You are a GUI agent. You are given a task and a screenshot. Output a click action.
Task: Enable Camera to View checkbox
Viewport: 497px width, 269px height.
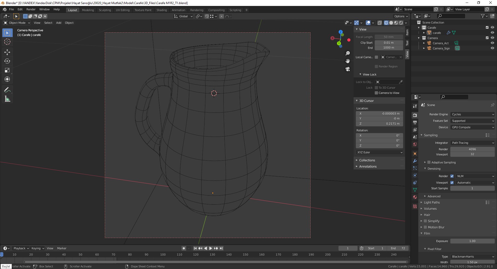click(x=376, y=93)
